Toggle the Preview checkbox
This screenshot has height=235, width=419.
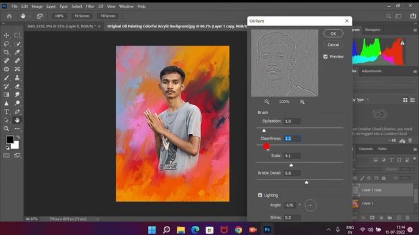coord(325,57)
